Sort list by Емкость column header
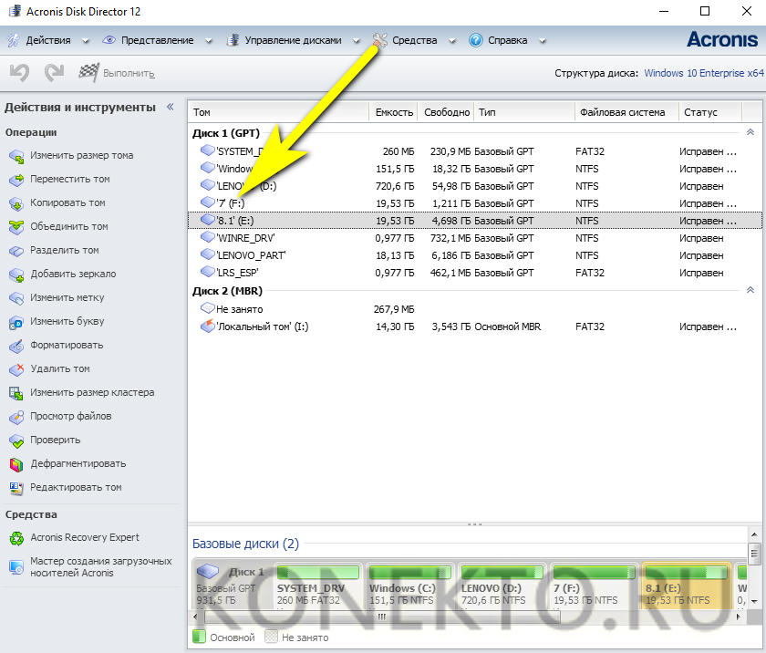Screen dimensions: 766x653 (394, 113)
